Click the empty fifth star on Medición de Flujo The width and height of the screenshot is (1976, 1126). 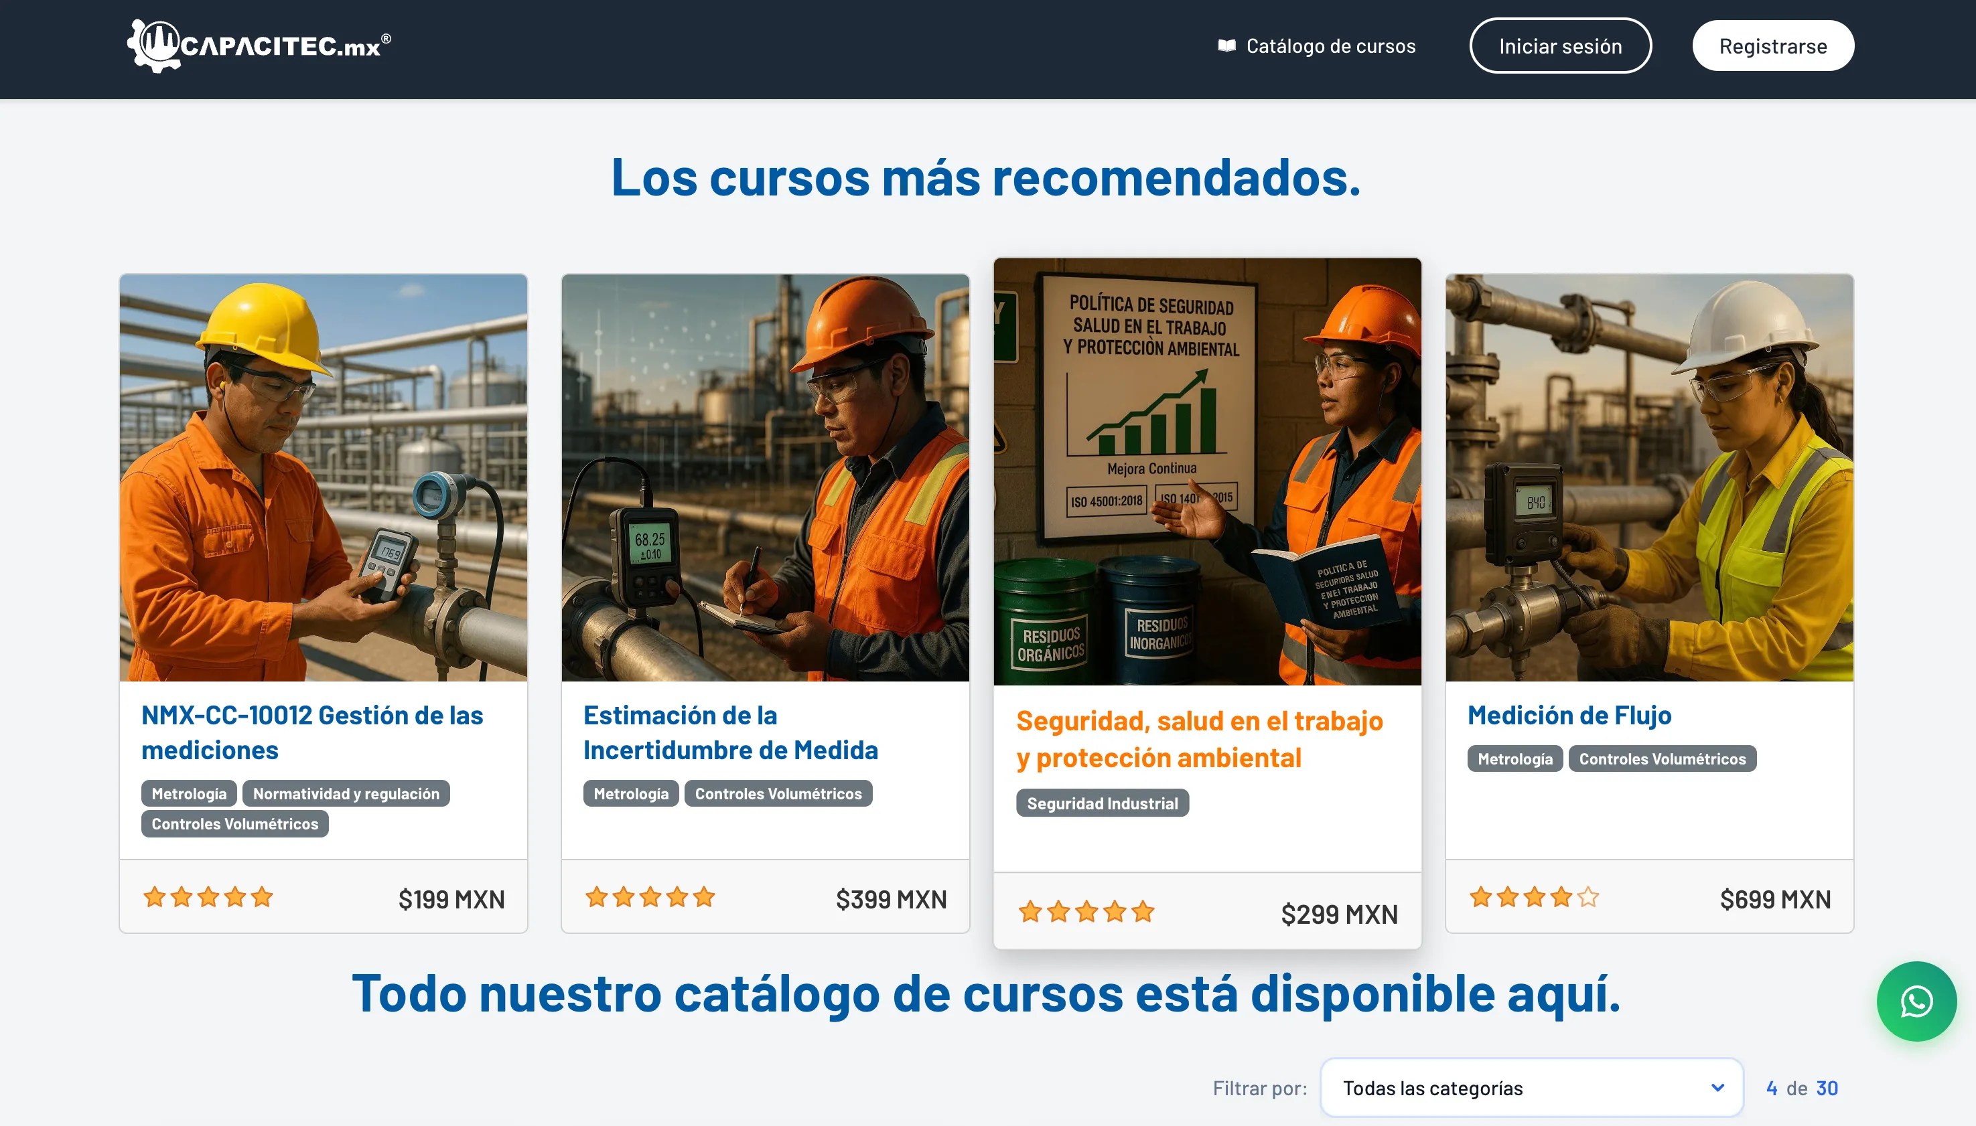pos(1587,896)
